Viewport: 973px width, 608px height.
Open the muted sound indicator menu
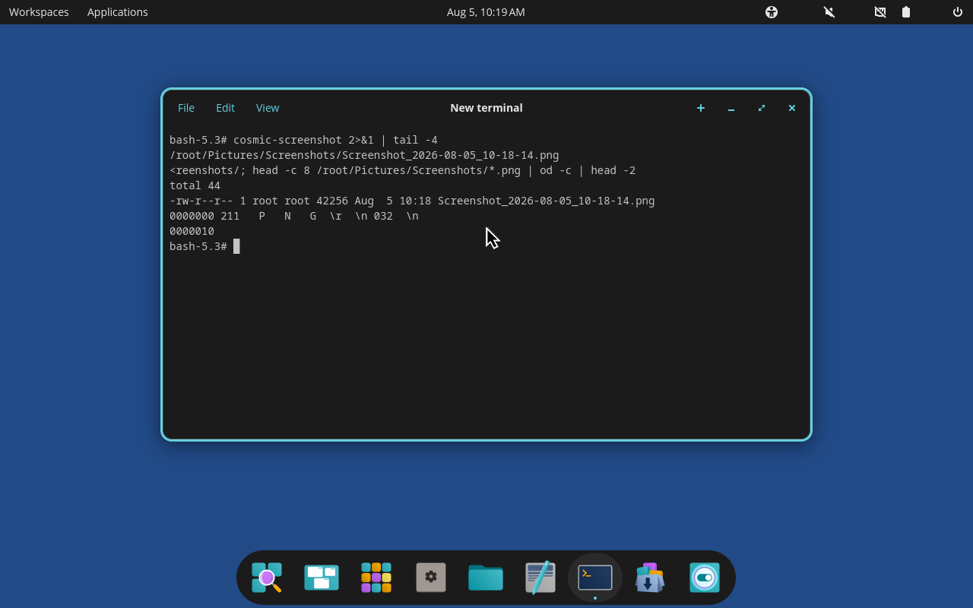[x=829, y=12]
